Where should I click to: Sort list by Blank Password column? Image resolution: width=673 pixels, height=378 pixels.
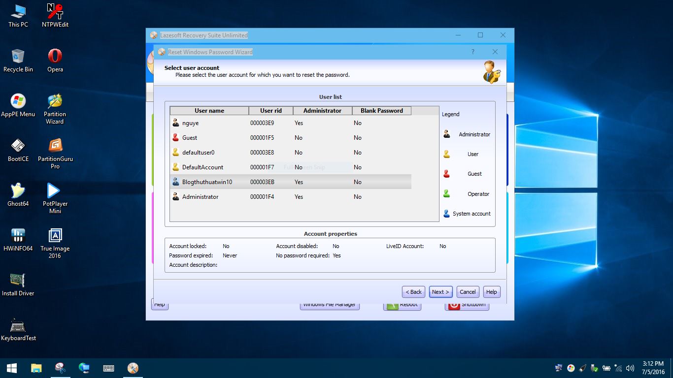pyautogui.click(x=382, y=111)
